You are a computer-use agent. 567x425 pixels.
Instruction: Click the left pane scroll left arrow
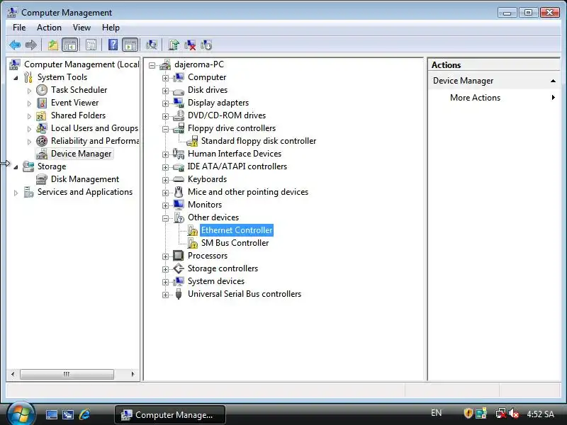[x=13, y=374]
